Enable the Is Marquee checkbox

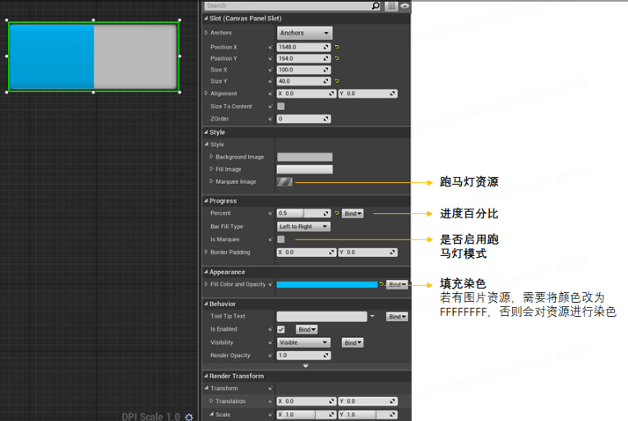click(281, 239)
